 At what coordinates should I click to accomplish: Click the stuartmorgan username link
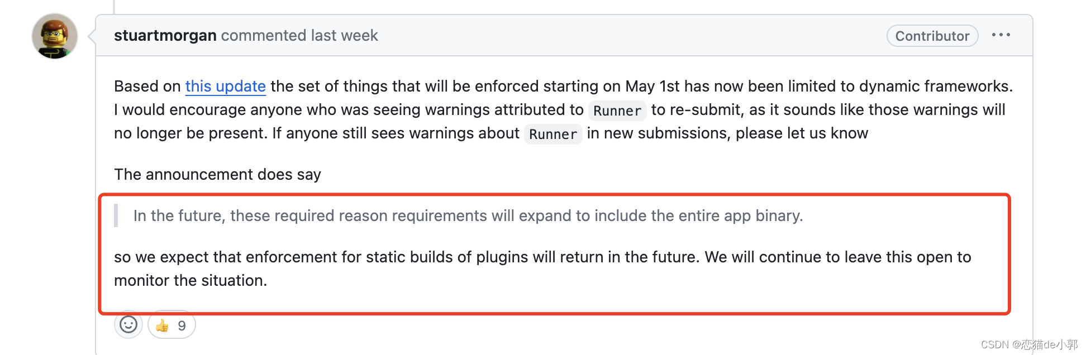point(165,35)
